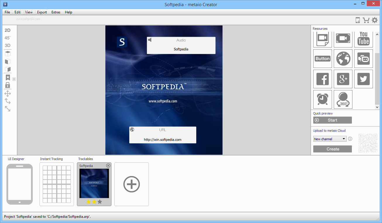The width and height of the screenshot is (382, 223).
Task: Select the top face cube view
Action: 8,54
